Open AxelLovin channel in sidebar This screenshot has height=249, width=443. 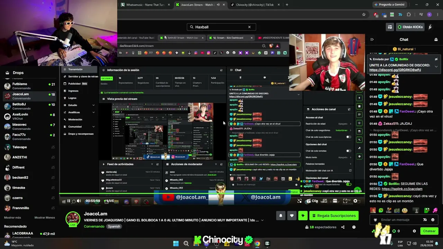point(29,116)
